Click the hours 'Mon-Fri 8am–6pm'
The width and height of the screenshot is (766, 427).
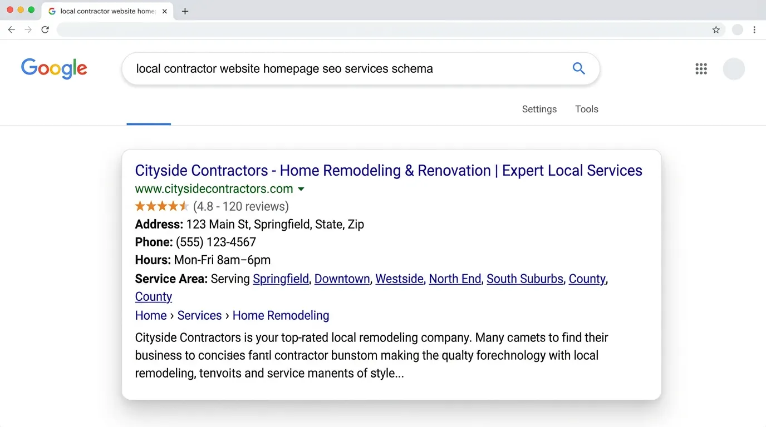point(222,260)
